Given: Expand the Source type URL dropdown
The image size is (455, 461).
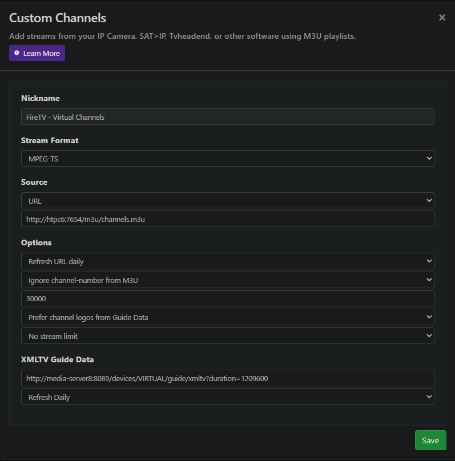Looking at the screenshot, I should [227, 201].
